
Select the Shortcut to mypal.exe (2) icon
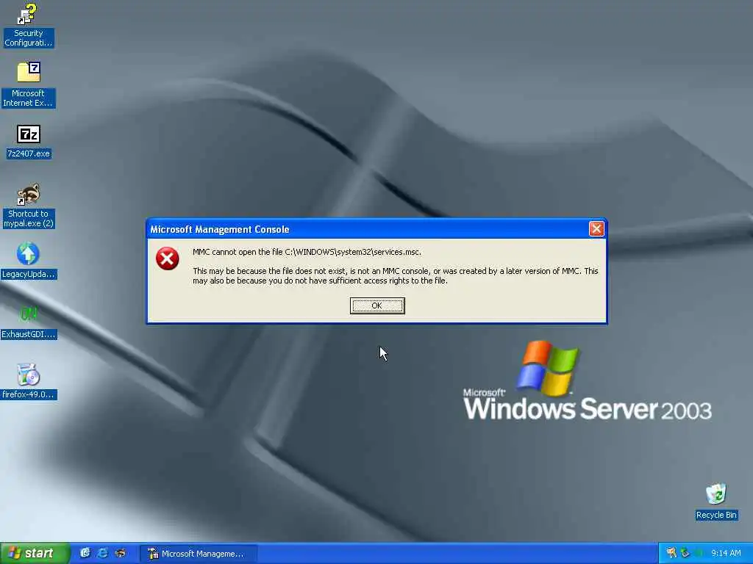coord(29,206)
